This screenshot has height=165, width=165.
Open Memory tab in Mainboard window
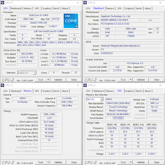pos(110,9)
